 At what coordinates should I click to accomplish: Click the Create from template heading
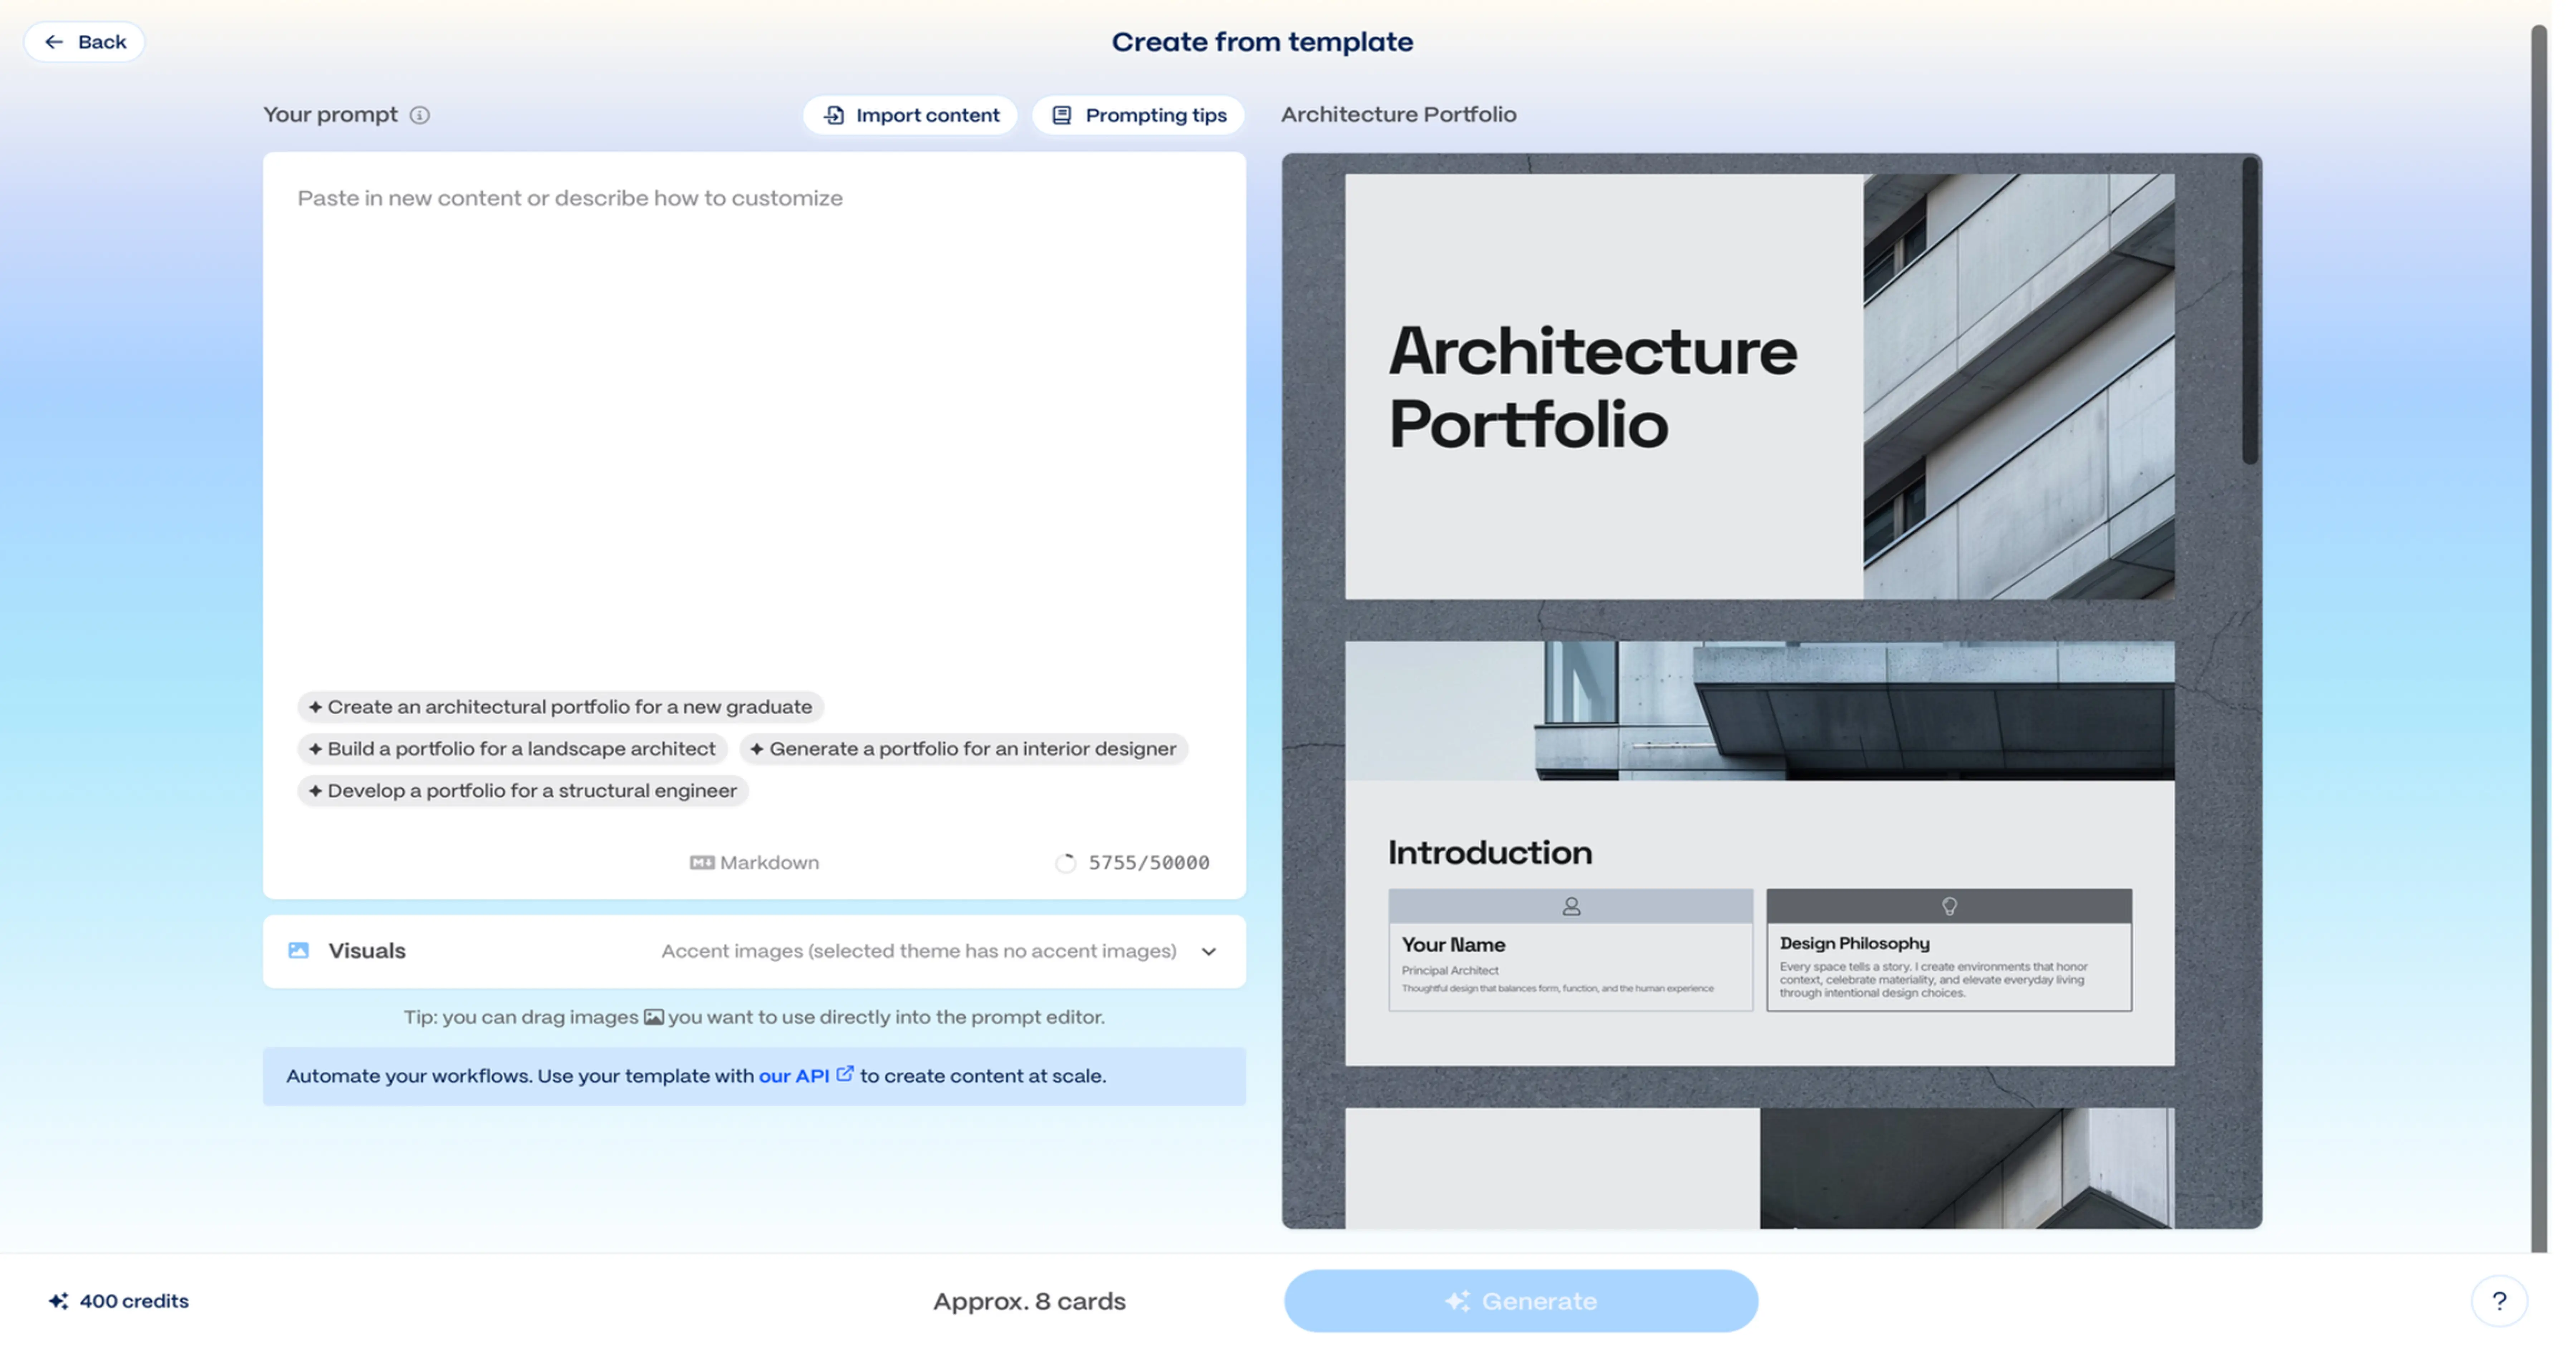pyautogui.click(x=1262, y=42)
